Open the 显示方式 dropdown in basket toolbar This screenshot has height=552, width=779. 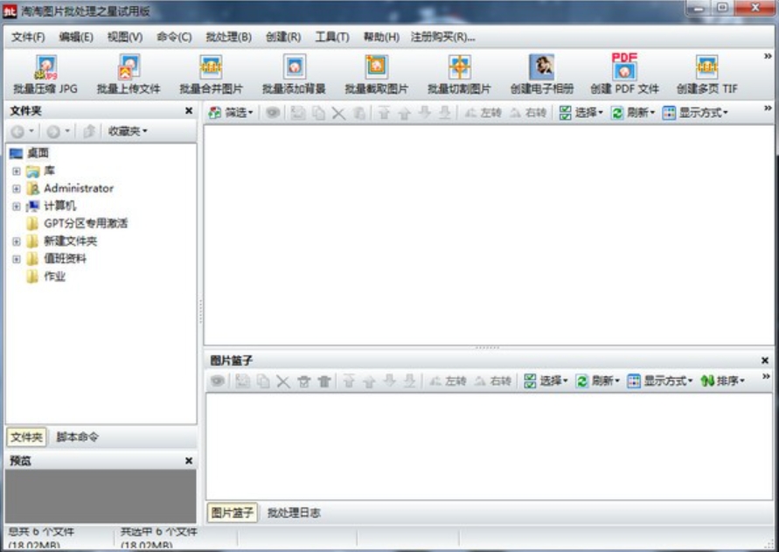[x=660, y=381]
